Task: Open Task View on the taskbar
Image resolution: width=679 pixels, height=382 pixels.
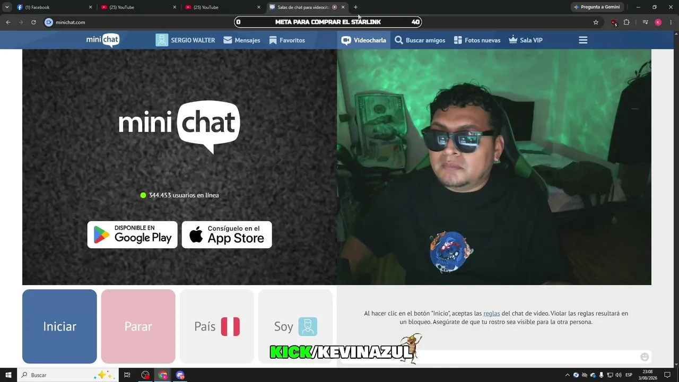Action: click(127, 375)
